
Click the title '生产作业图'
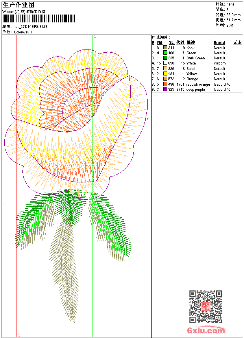pyautogui.click(x=18, y=5)
